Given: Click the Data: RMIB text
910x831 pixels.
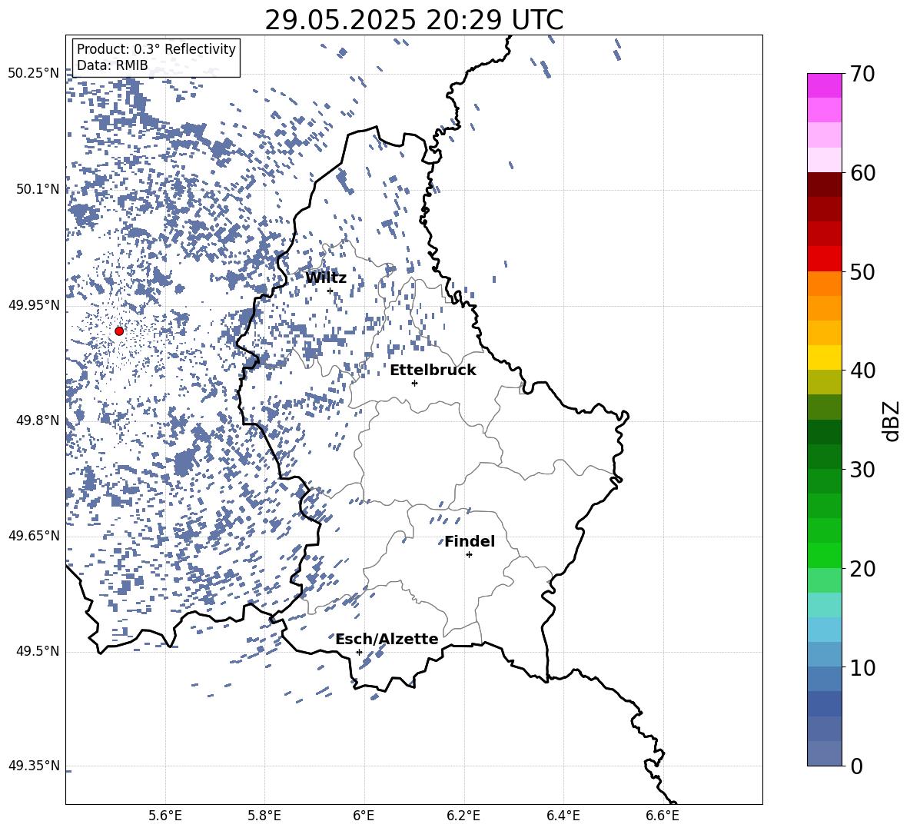Looking at the screenshot, I should coord(112,65).
